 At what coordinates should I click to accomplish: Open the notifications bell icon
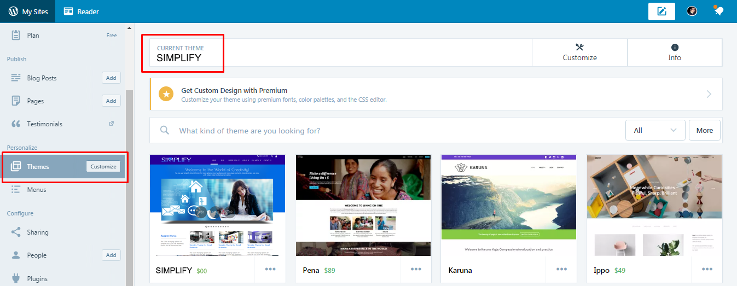tap(719, 11)
